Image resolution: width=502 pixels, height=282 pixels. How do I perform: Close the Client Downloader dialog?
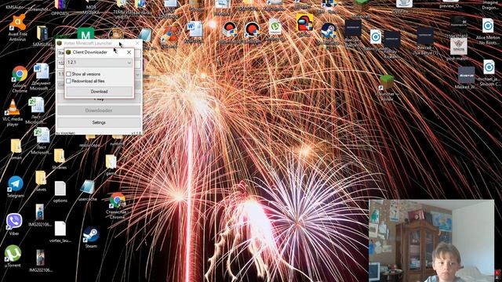(129, 52)
